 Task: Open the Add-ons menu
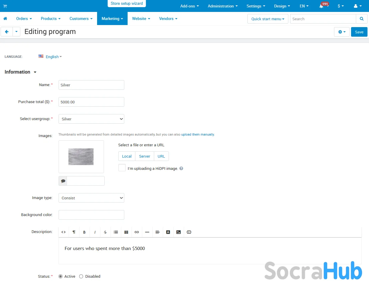tap(189, 6)
